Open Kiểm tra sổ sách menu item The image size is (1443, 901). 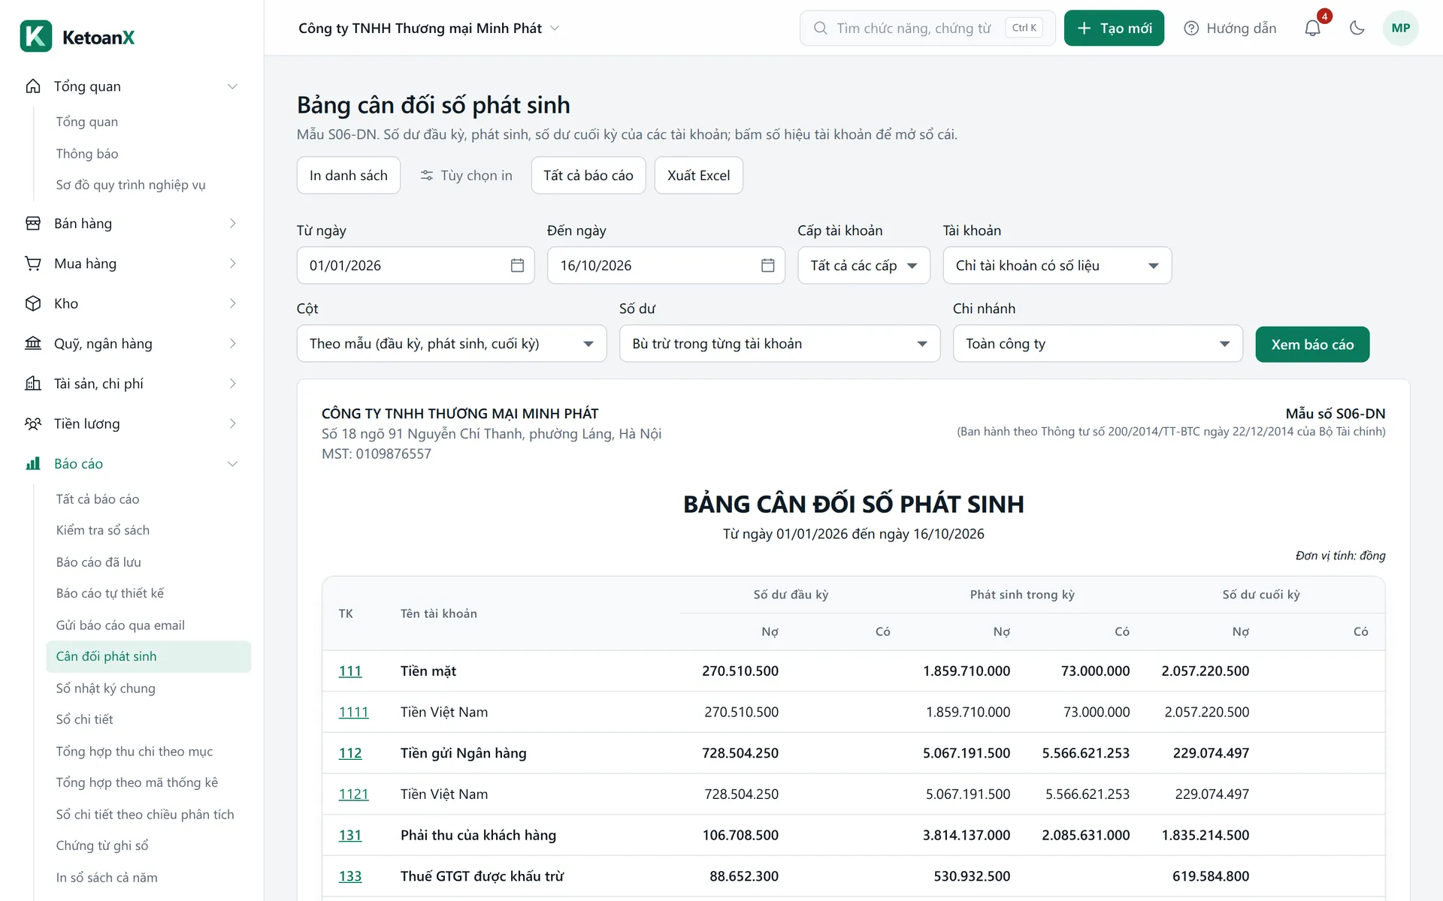click(x=102, y=530)
